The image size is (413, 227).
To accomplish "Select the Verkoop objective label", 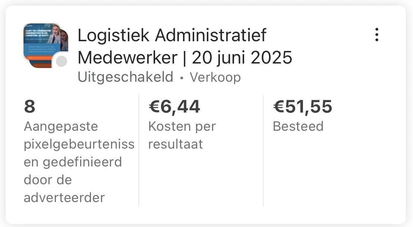I will (x=215, y=77).
